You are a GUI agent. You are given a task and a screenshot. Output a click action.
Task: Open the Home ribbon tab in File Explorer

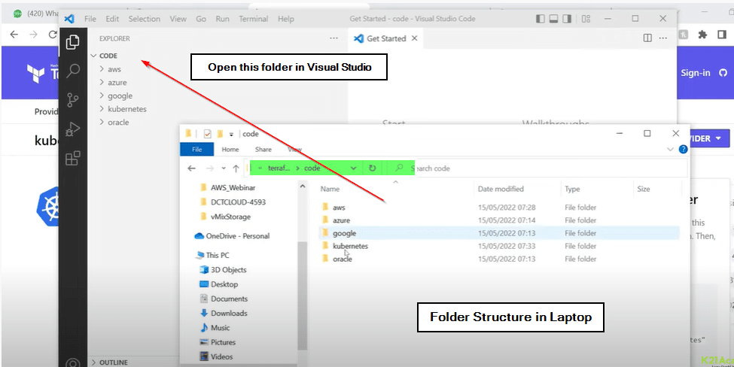click(230, 149)
